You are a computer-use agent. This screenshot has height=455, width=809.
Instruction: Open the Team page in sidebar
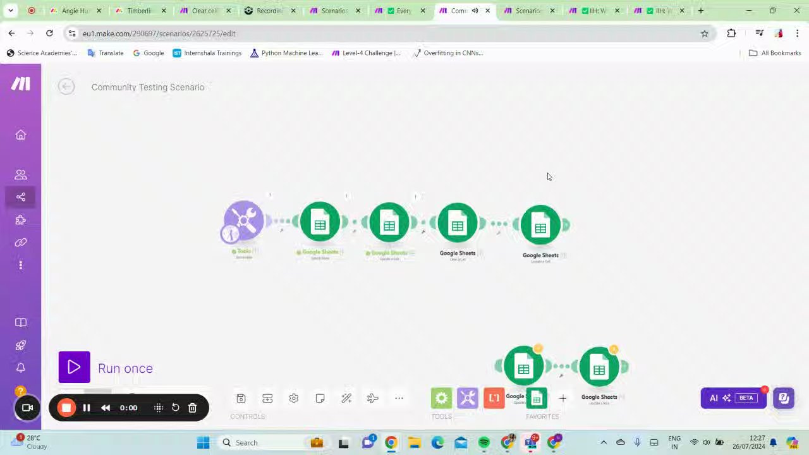pos(21,174)
